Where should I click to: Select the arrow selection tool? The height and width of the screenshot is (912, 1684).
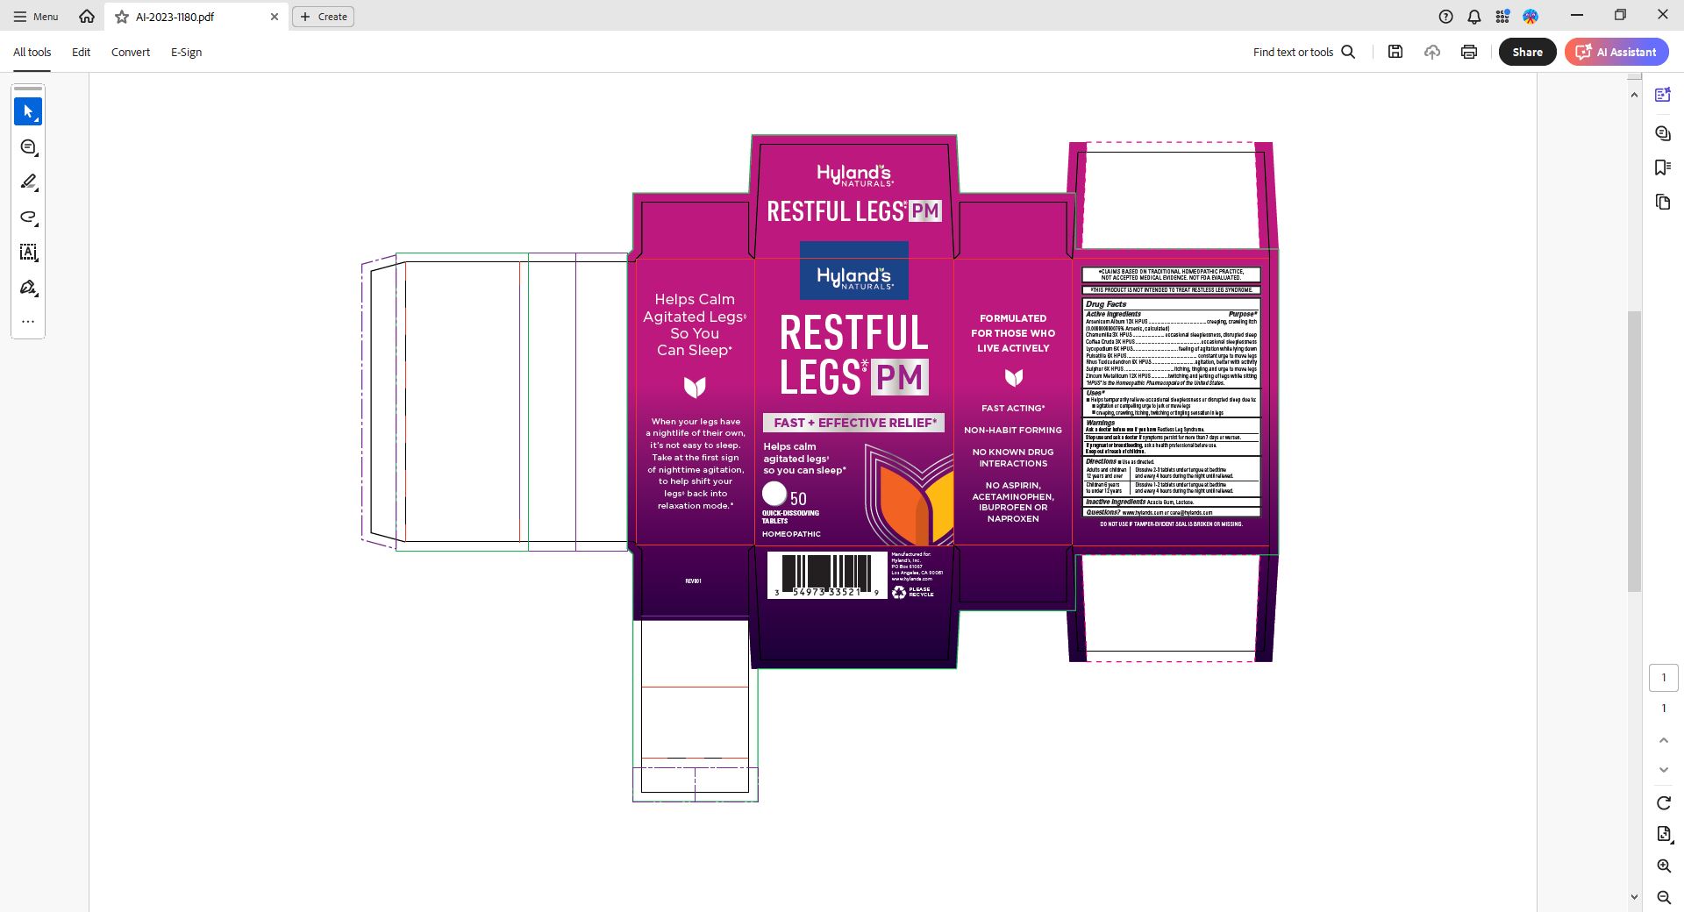(28, 111)
